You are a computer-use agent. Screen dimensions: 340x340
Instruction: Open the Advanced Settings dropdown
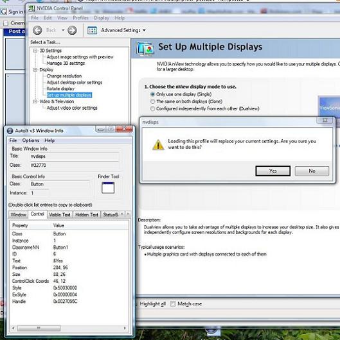(123, 30)
